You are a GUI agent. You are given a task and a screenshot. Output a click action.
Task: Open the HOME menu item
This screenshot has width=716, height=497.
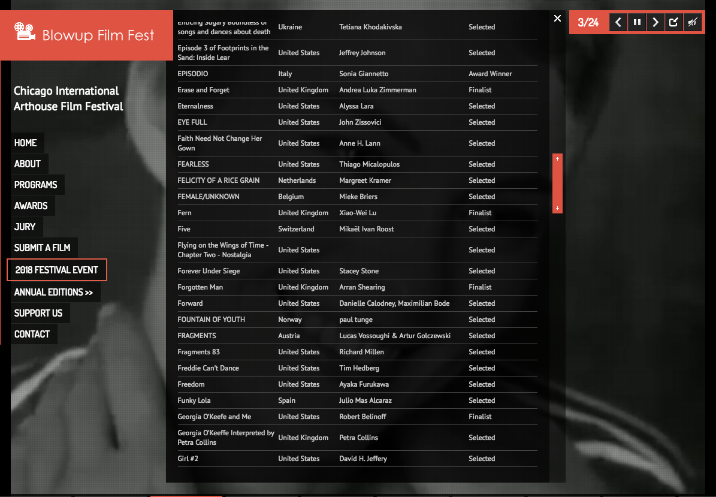click(x=26, y=143)
